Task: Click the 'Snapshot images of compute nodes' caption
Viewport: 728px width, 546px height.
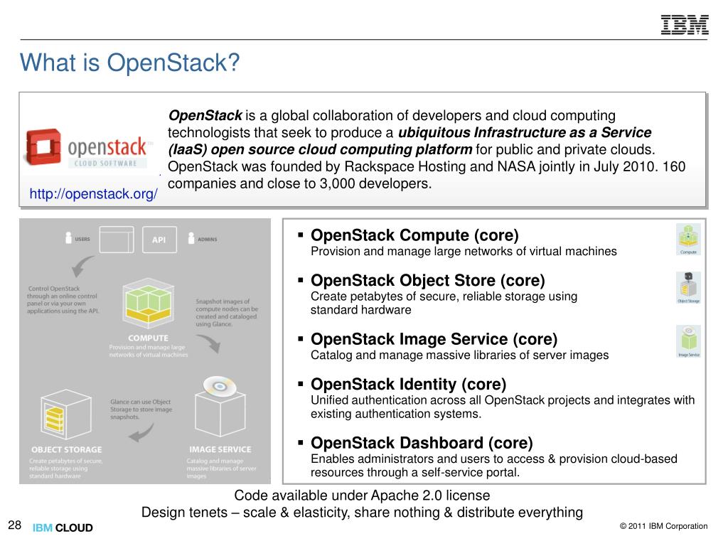Action: click(227, 313)
